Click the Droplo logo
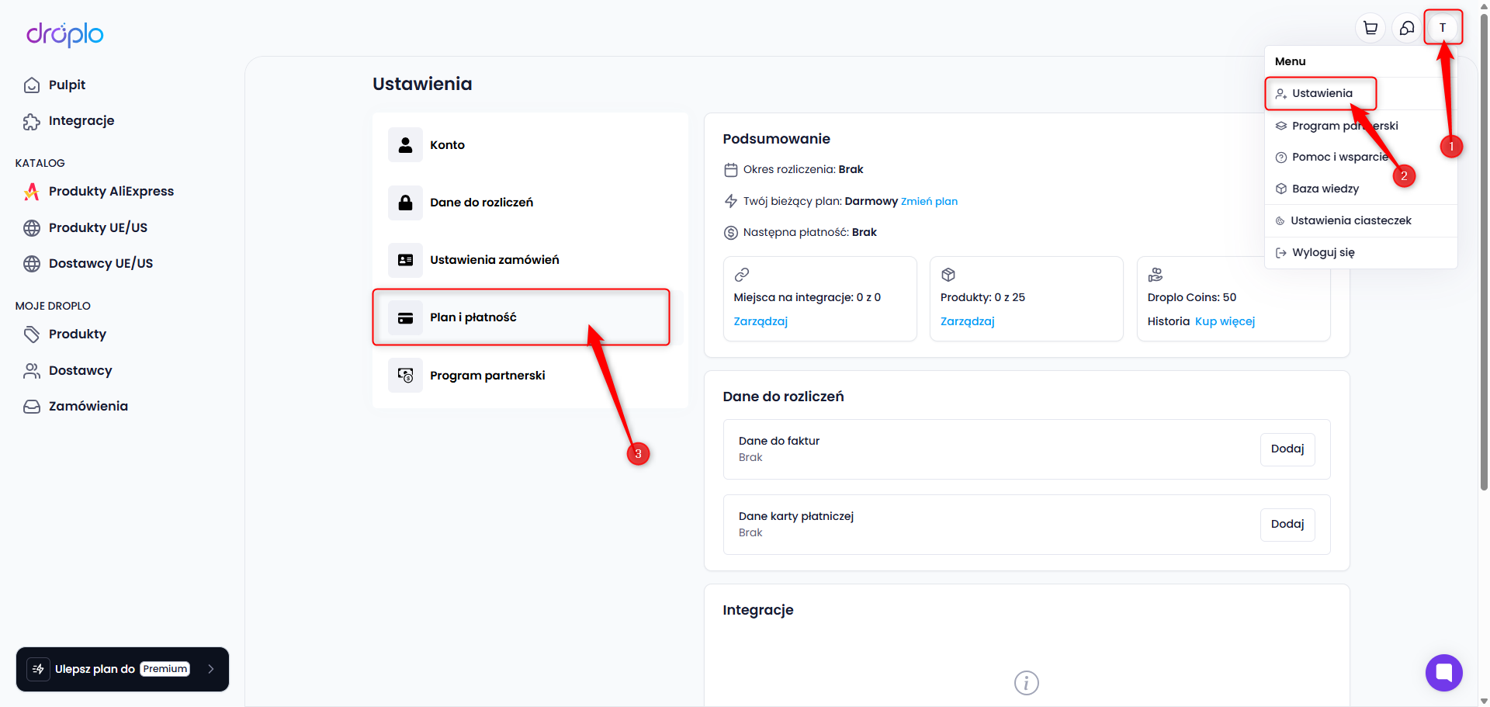The height and width of the screenshot is (707, 1490). coord(65,34)
